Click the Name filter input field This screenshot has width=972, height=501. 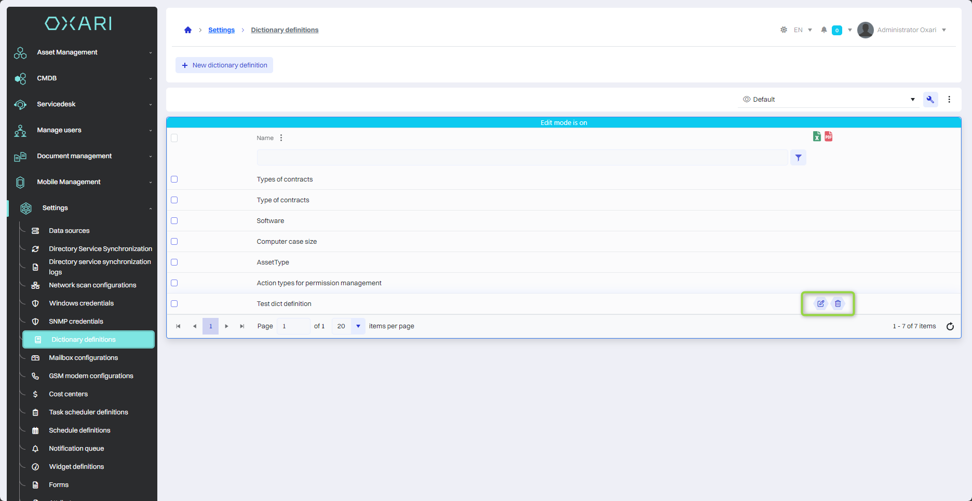tap(522, 158)
